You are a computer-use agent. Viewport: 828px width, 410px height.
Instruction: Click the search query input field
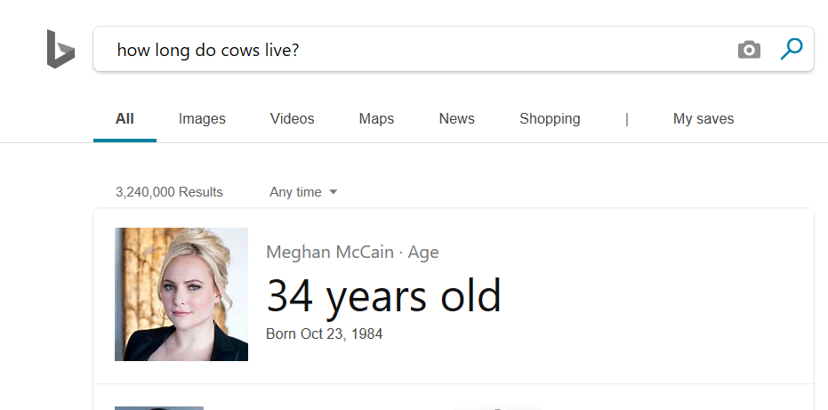[418, 50]
